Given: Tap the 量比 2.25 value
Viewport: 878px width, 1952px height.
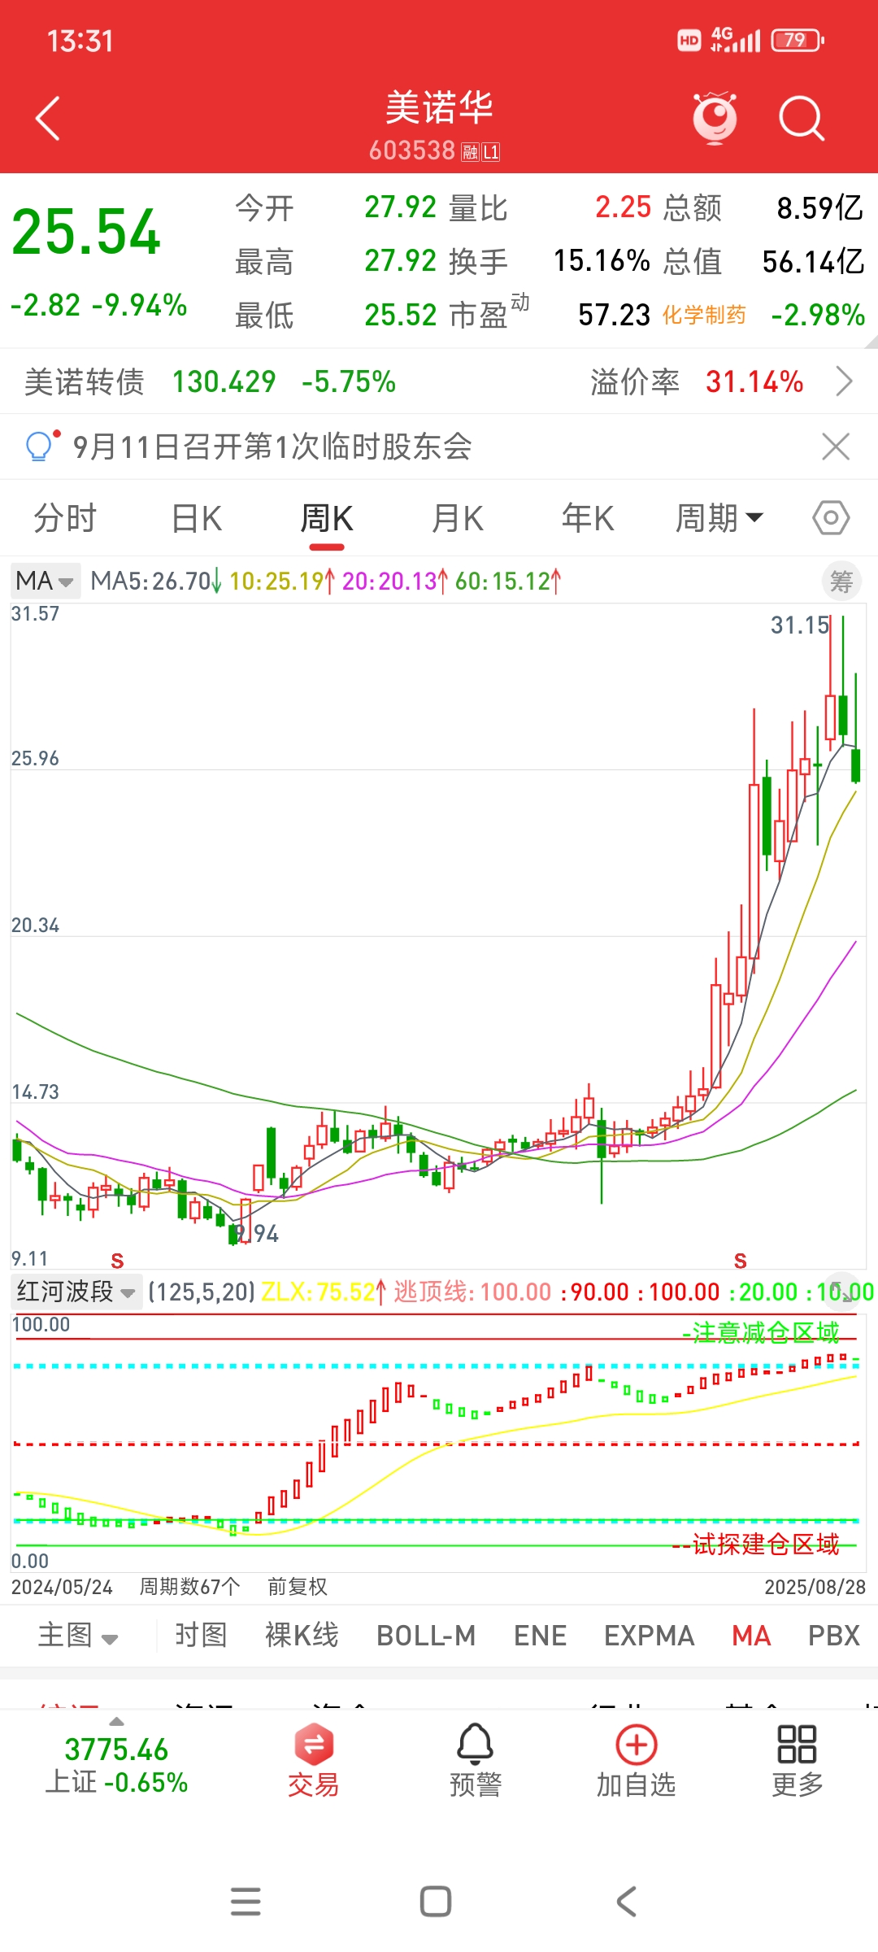Looking at the screenshot, I should (623, 207).
